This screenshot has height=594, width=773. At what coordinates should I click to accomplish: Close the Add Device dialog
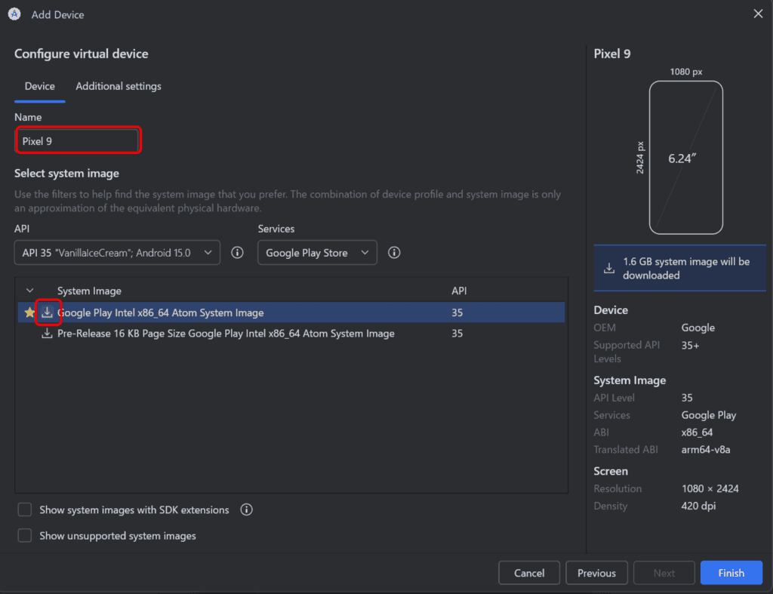pos(758,14)
